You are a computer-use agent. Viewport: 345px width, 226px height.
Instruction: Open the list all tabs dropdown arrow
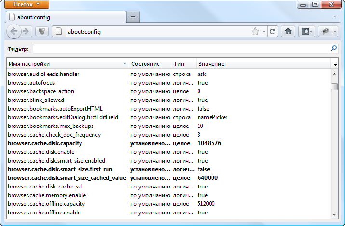[x=334, y=16]
